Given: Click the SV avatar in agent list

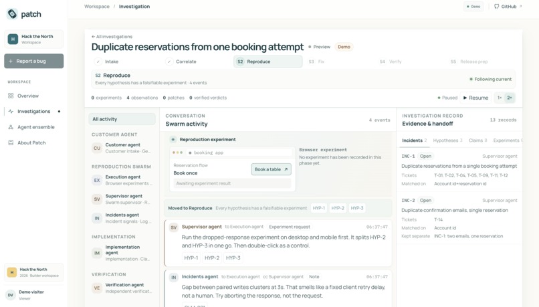Looking at the screenshot, I should point(97,199).
